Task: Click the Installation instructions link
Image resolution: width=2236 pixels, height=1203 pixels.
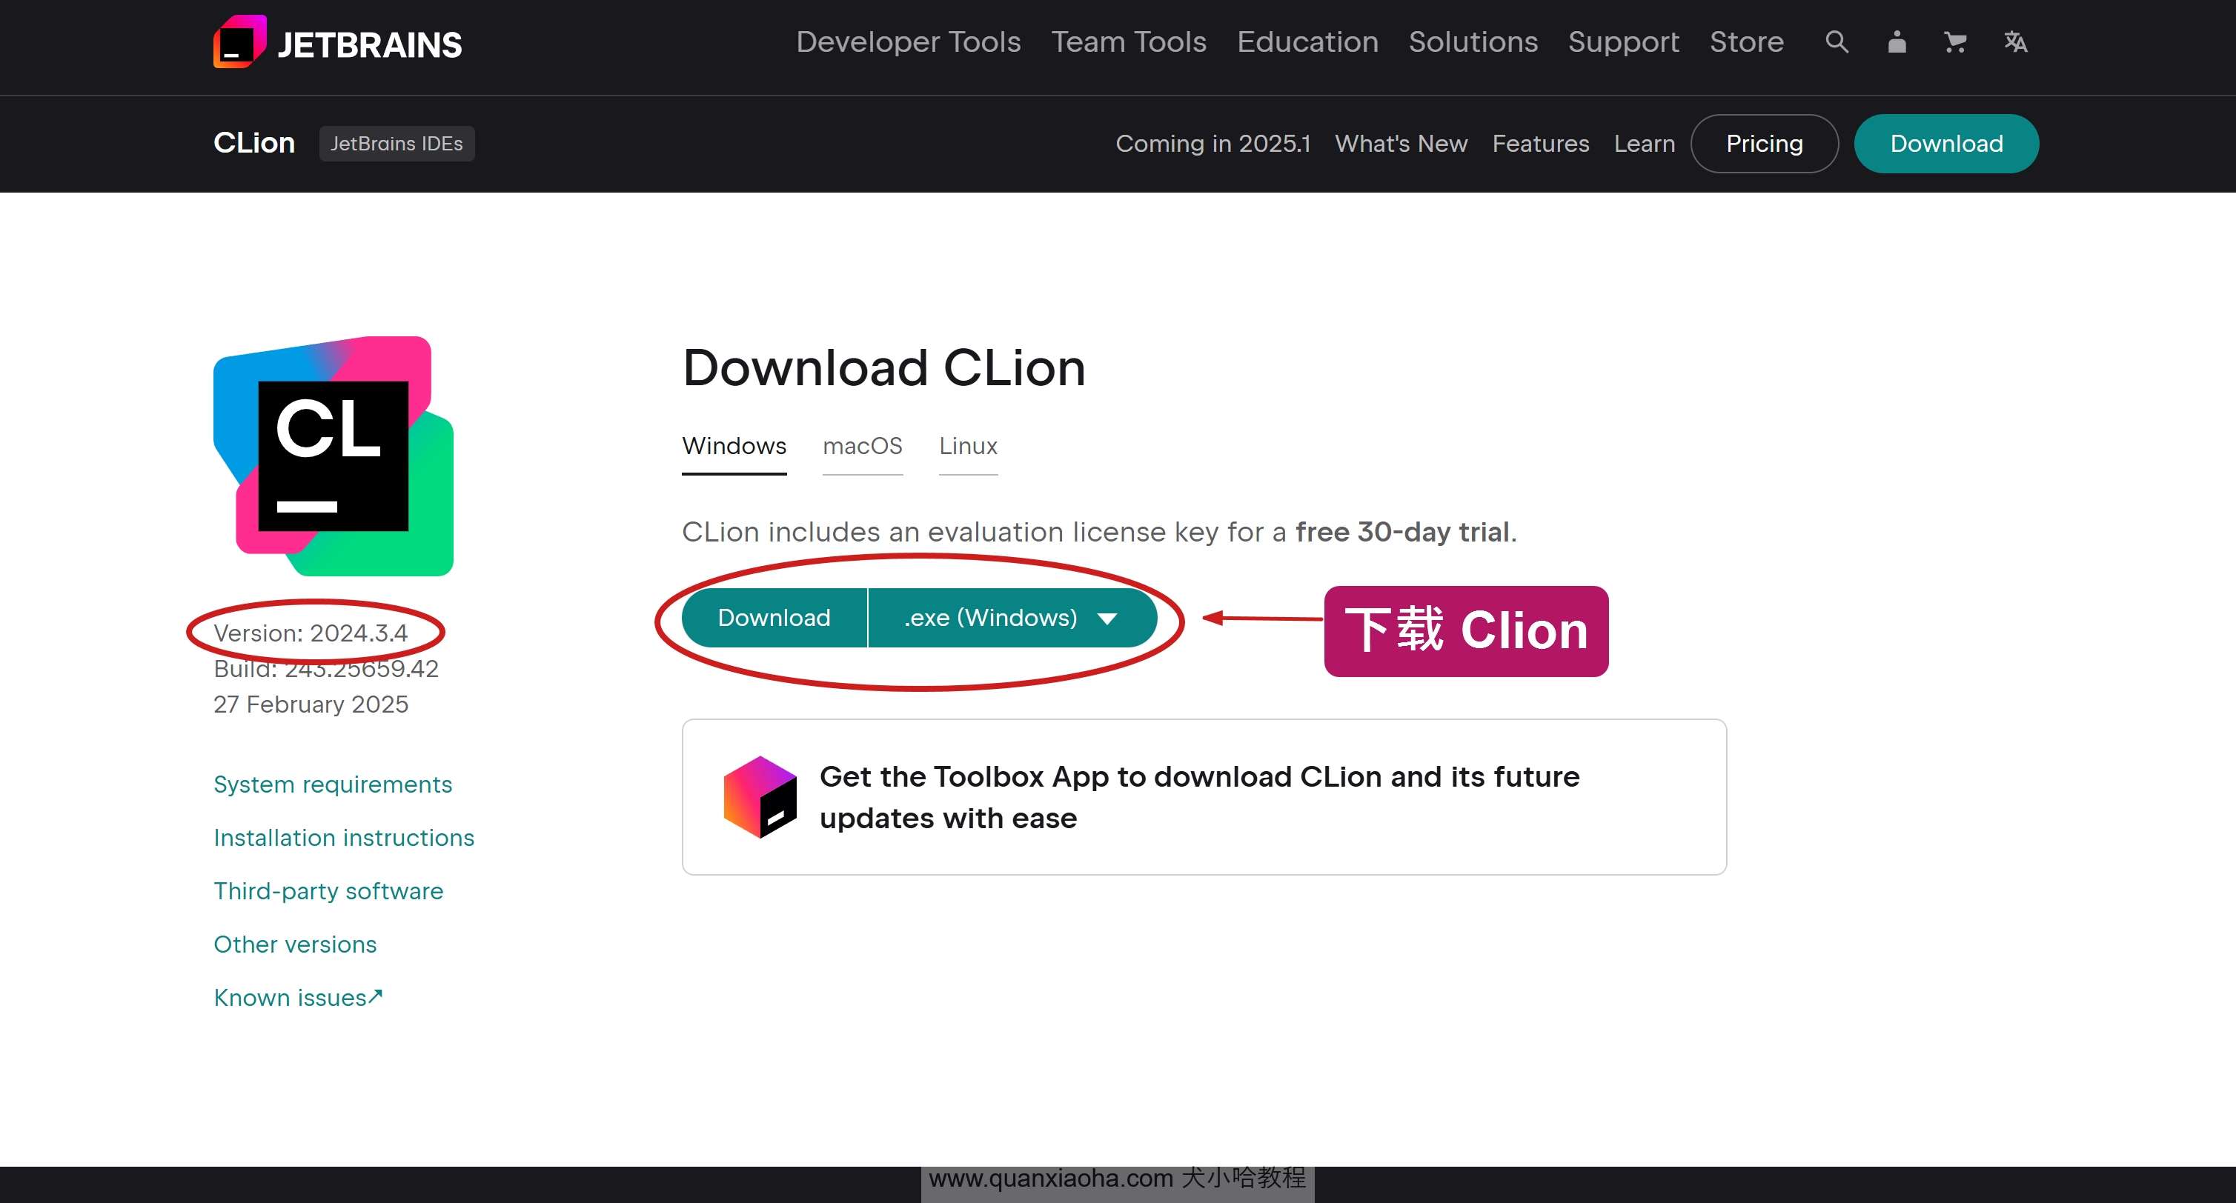Action: pos(342,837)
